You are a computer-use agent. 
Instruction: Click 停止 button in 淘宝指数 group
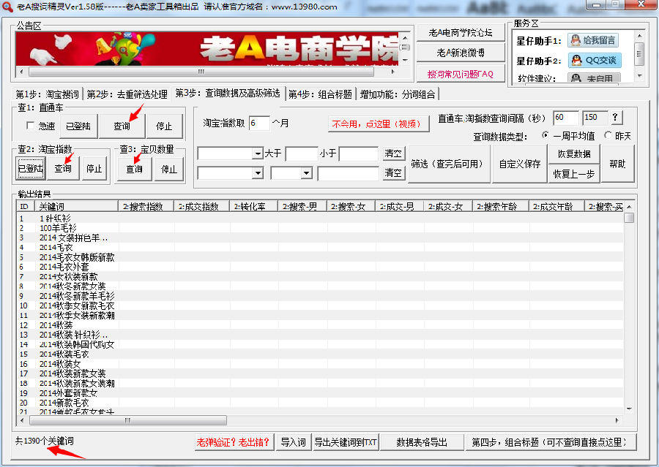click(94, 169)
